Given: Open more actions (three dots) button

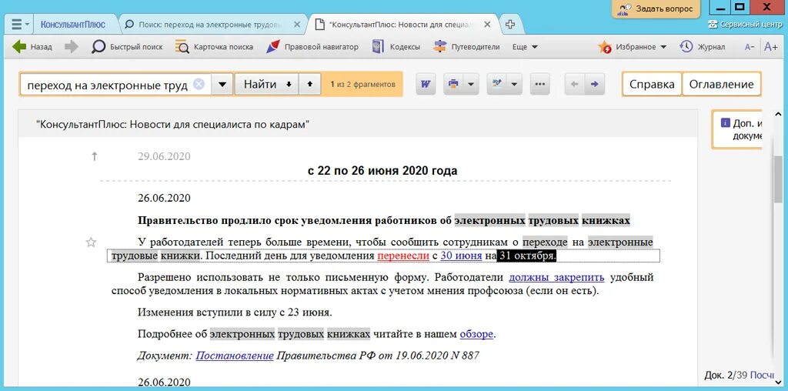Looking at the screenshot, I should coord(540,84).
